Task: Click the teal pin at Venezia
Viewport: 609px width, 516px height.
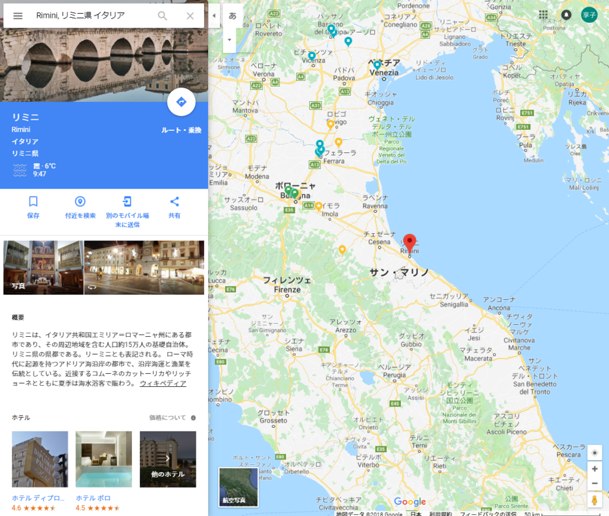Action: tap(377, 65)
